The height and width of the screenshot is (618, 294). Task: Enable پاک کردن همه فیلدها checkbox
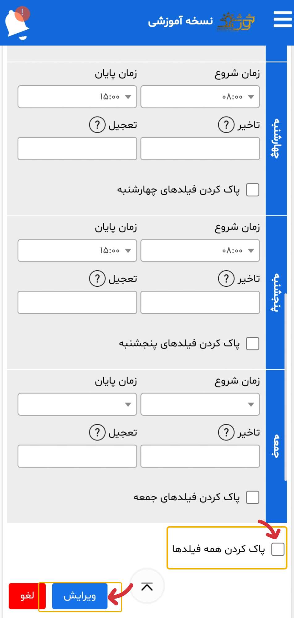278,549
